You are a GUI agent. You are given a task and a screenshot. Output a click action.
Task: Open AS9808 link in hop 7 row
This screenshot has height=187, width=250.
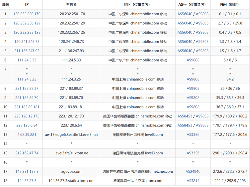[x=193, y=79]
